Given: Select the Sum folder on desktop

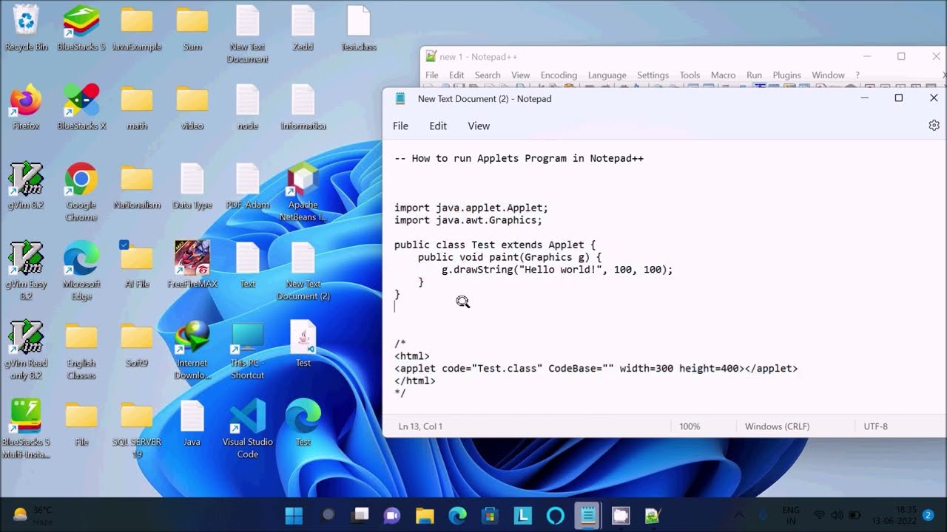Looking at the screenshot, I should [x=192, y=28].
